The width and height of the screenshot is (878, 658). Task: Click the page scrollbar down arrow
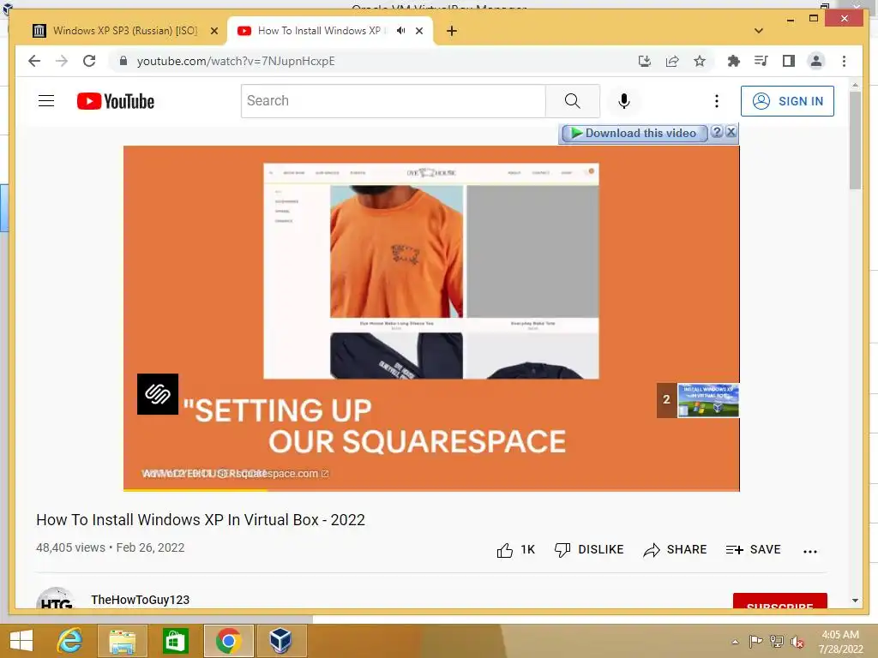point(855,601)
